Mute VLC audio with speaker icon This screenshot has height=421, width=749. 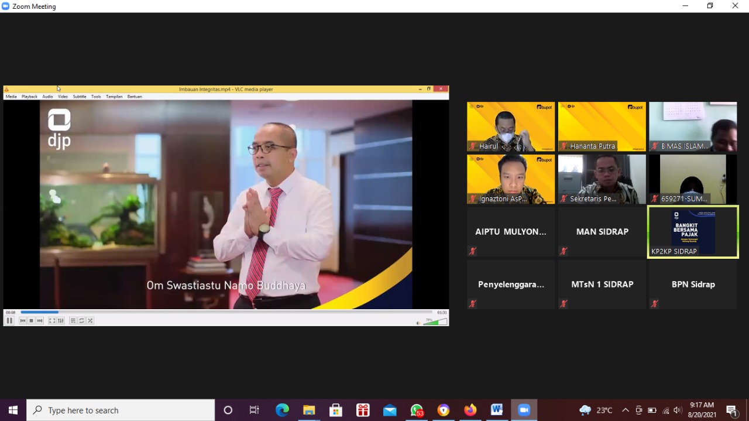tap(418, 323)
